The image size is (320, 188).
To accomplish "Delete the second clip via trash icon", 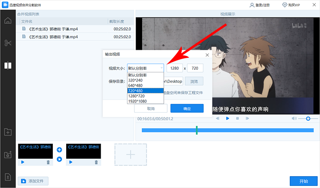I will point(96,162).
